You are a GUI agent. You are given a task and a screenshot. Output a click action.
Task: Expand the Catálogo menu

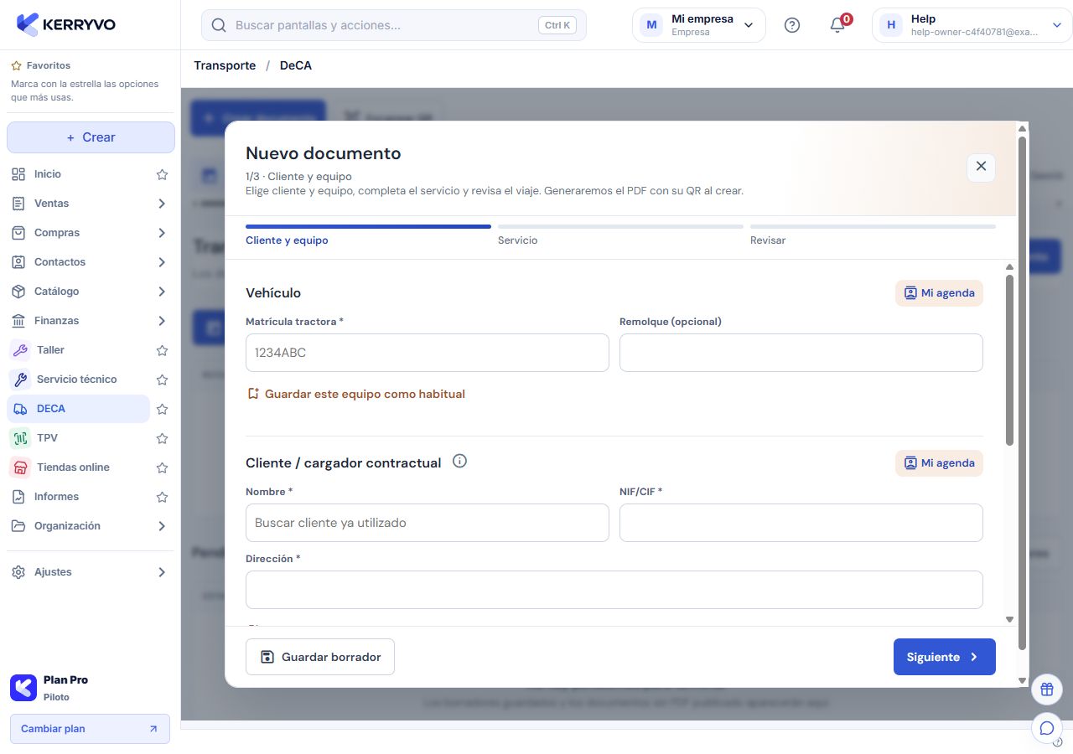coord(162,292)
